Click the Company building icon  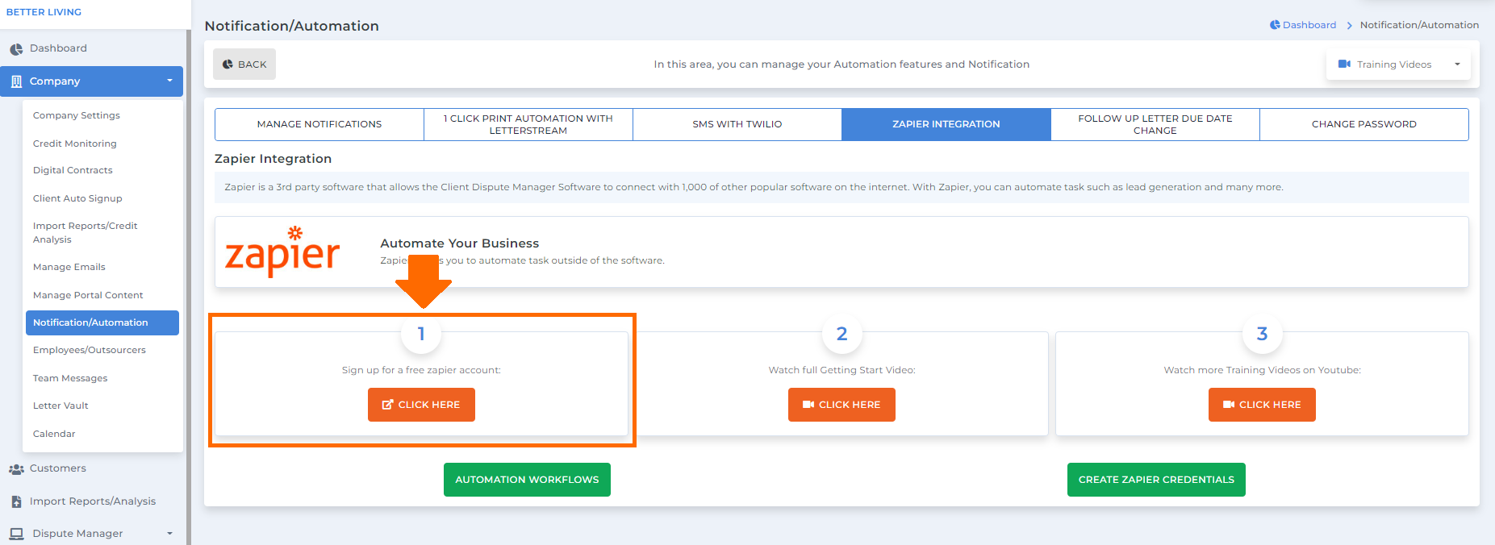click(16, 81)
